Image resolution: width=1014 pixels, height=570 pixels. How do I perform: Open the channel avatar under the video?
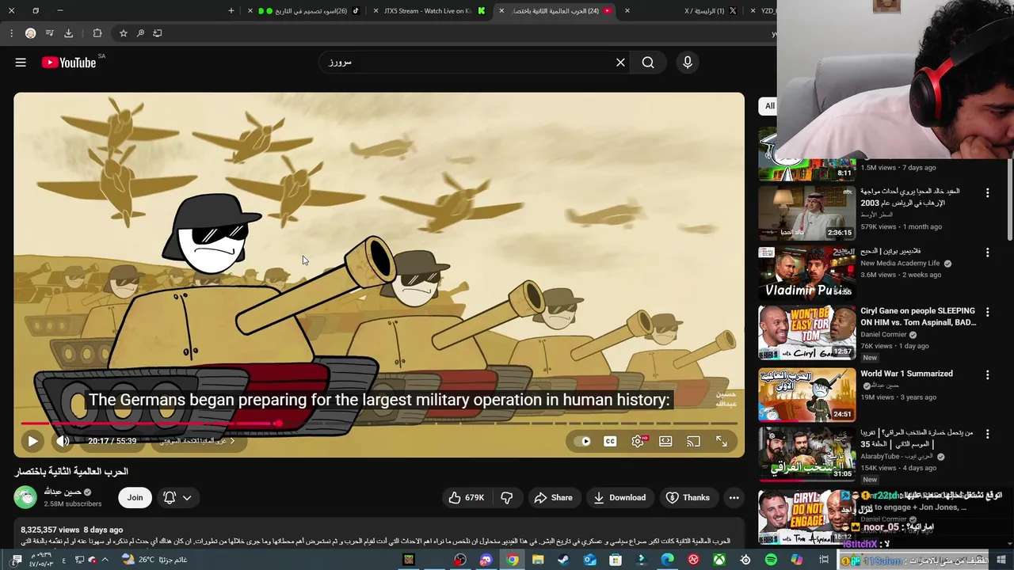point(25,497)
